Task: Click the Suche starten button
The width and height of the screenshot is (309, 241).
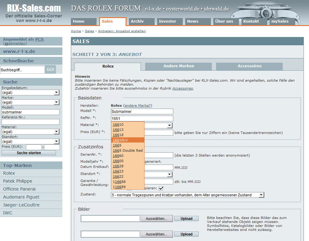Action: 29,153
